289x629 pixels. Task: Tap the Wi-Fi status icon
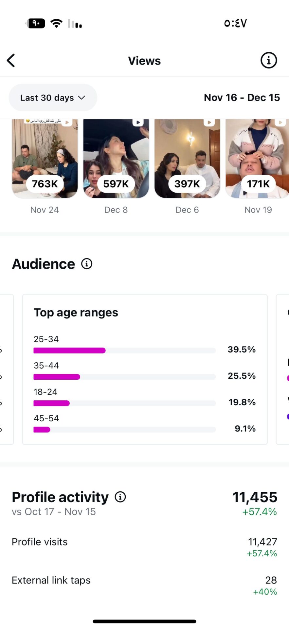[x=56, y=23]
